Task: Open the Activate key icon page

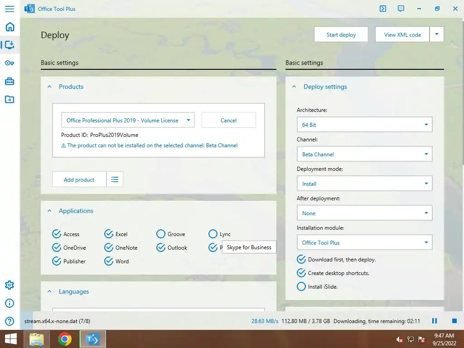Action: coord(10,63)
